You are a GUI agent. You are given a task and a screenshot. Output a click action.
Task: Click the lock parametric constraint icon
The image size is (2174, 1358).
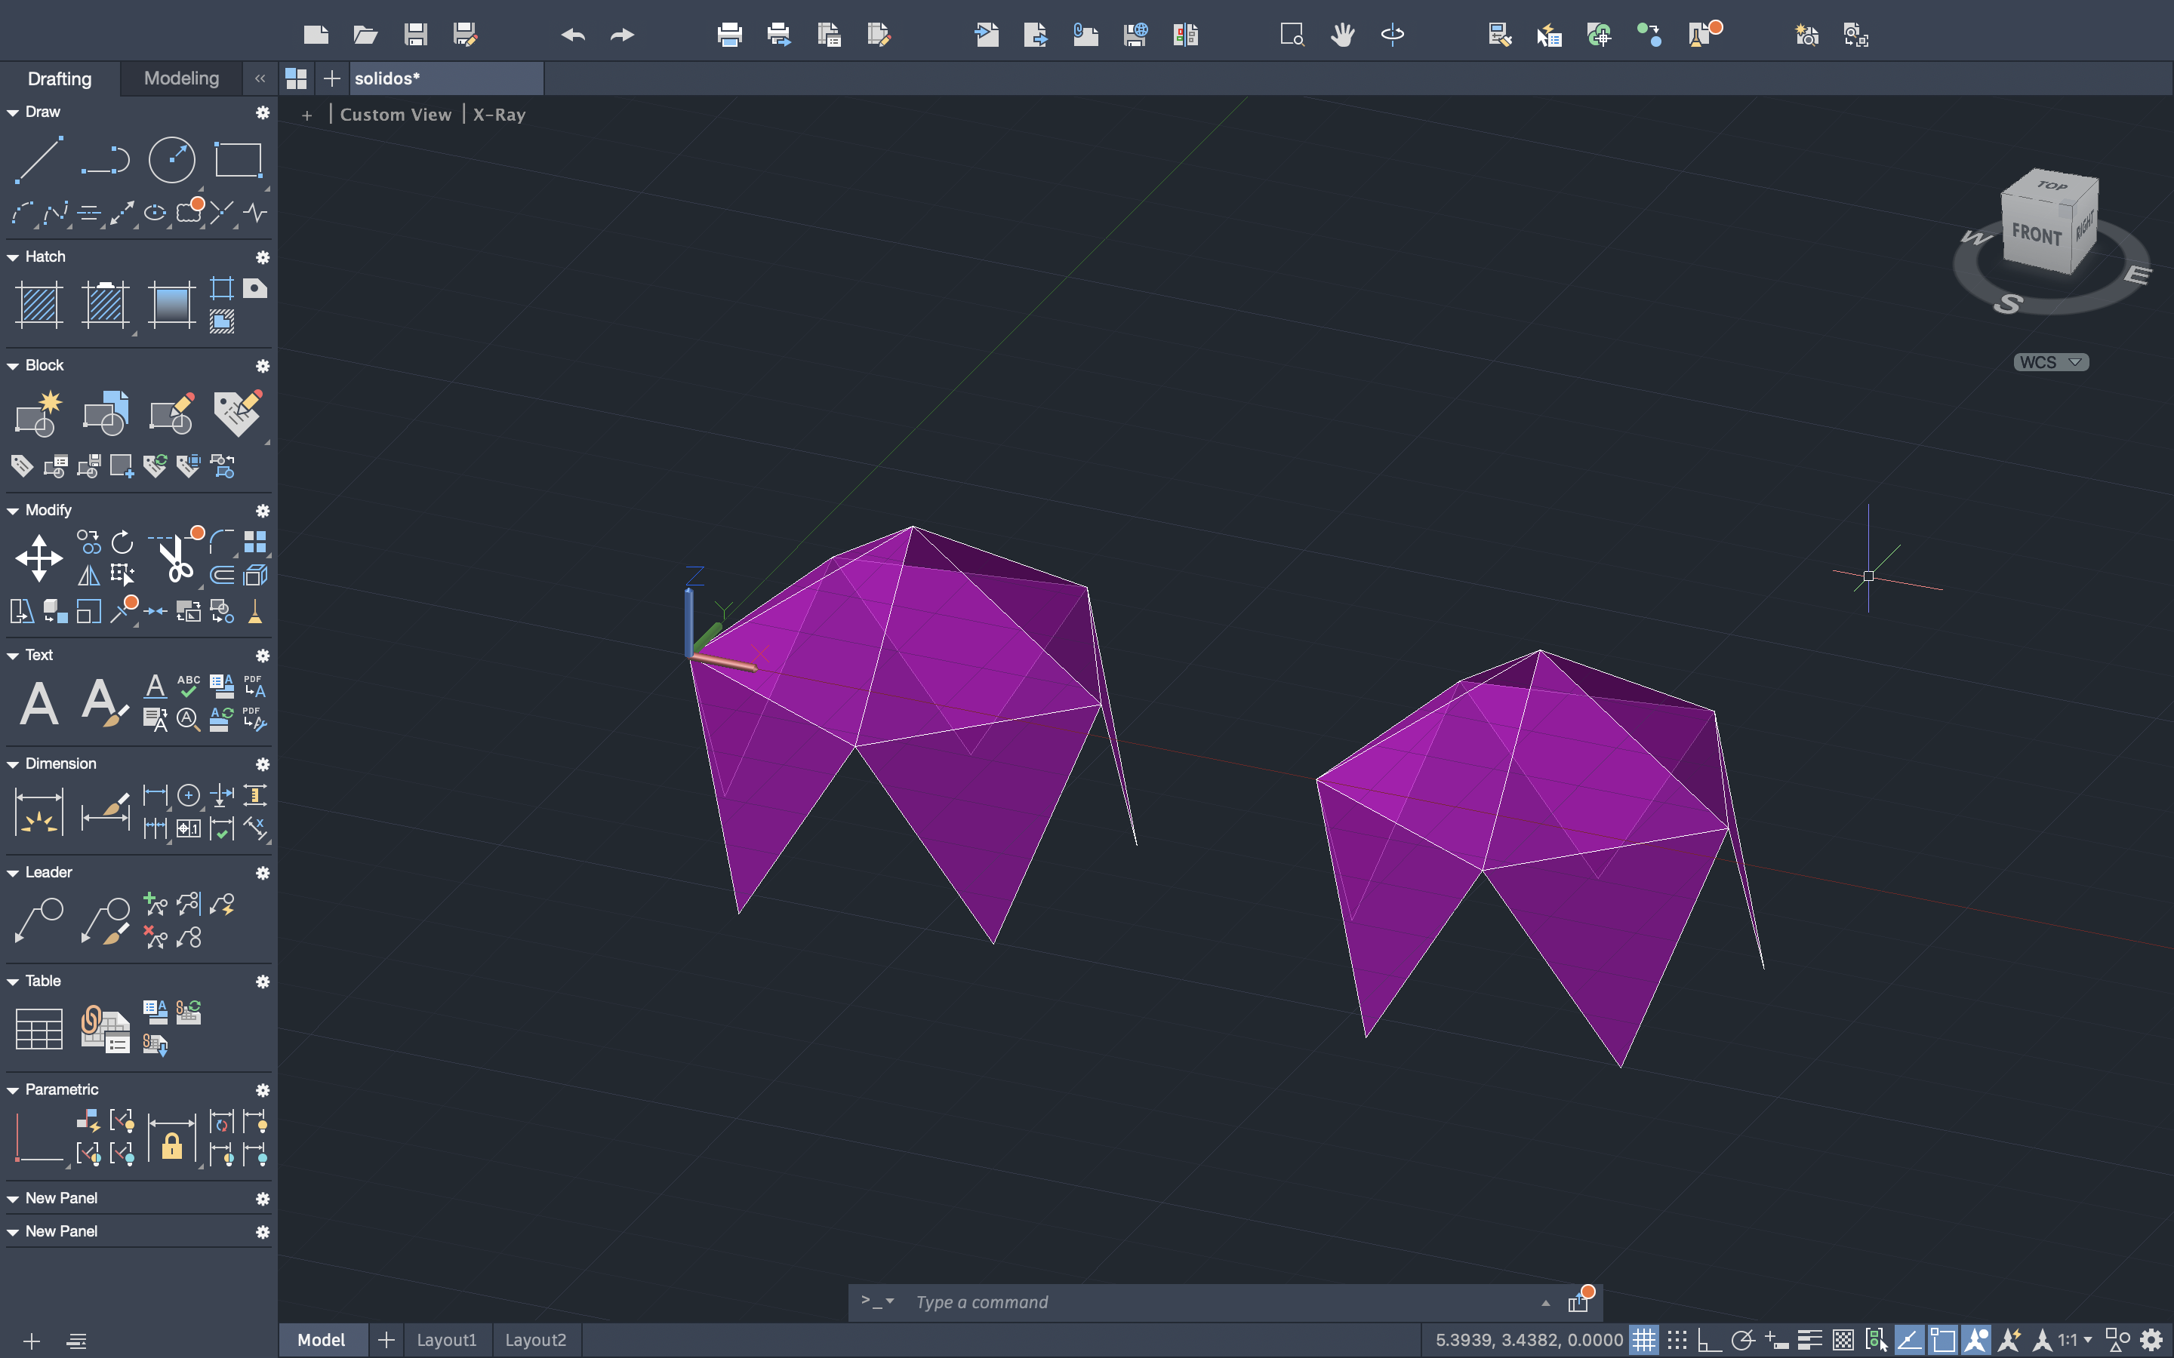point(171,1138)
